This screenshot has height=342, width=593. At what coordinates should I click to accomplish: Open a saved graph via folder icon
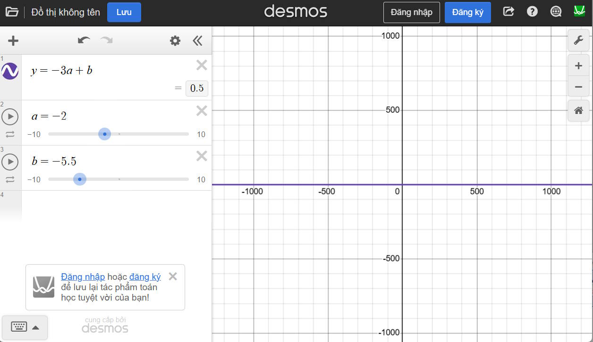pos(12,12)
